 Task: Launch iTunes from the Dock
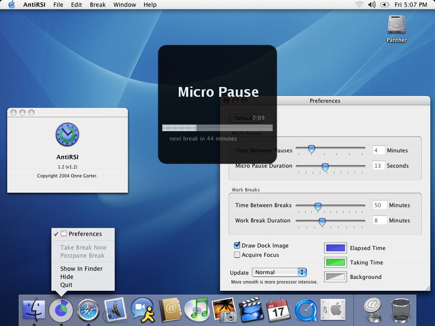point(197,310)
